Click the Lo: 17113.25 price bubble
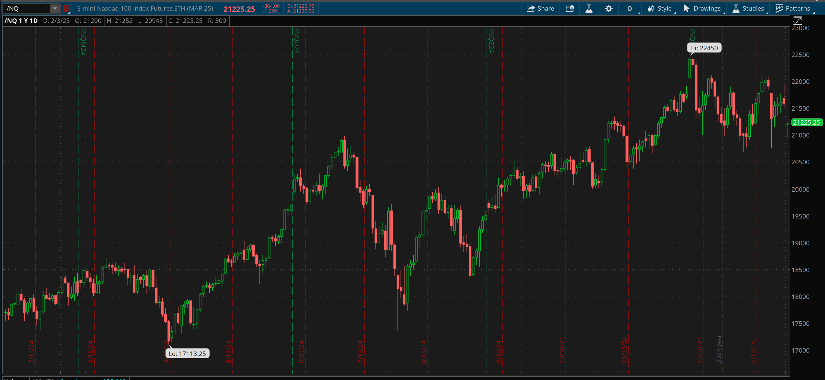 187,353
